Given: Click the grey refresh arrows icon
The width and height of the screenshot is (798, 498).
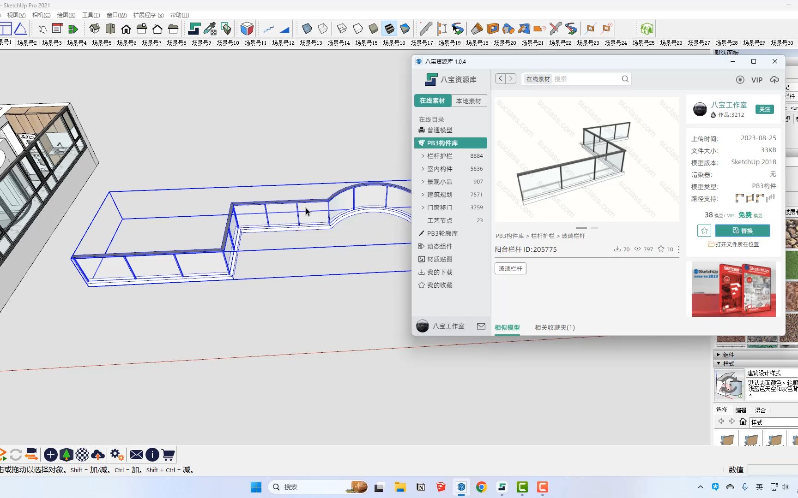Looking at the screenshot, I should (16, 455).
